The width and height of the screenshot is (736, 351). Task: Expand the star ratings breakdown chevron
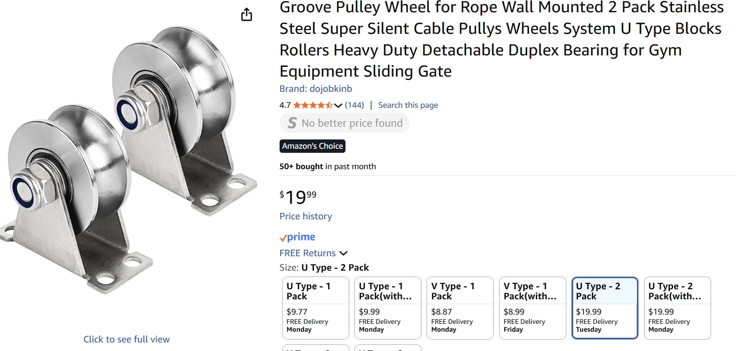click(337, 106)
